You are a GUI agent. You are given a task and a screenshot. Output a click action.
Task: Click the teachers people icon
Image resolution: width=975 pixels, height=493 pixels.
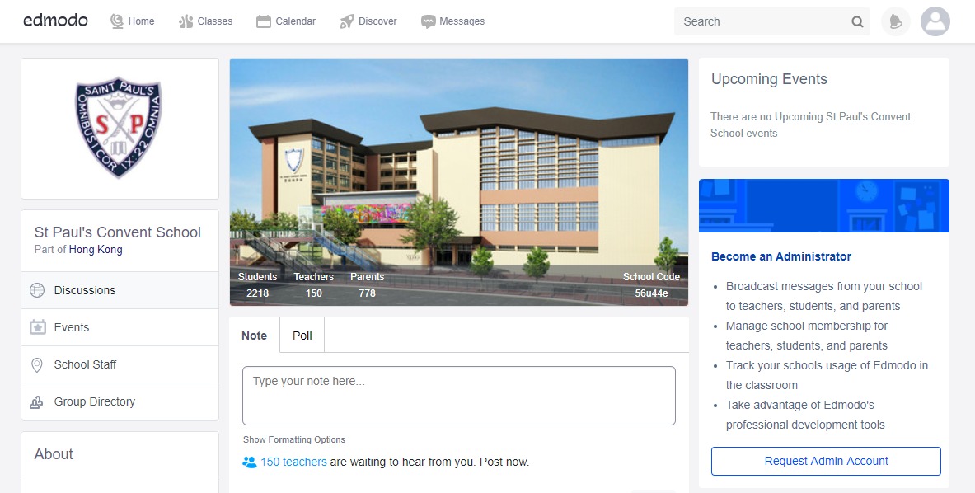tap(250, 462)
